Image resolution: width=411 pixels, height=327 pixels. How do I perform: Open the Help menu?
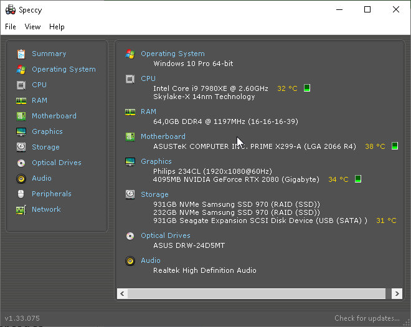(57, 27)
